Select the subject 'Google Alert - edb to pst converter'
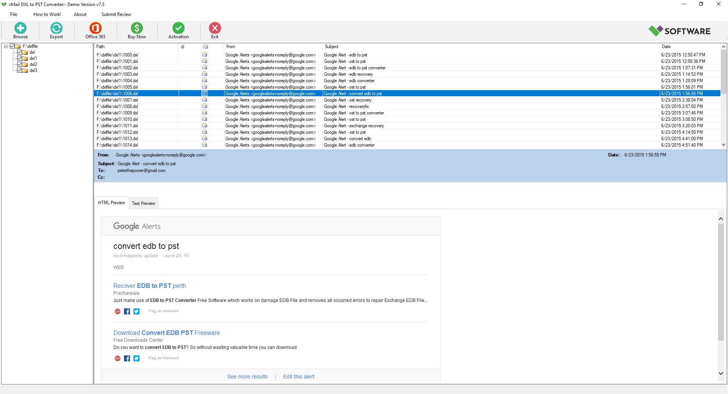 tap(355, 68)
